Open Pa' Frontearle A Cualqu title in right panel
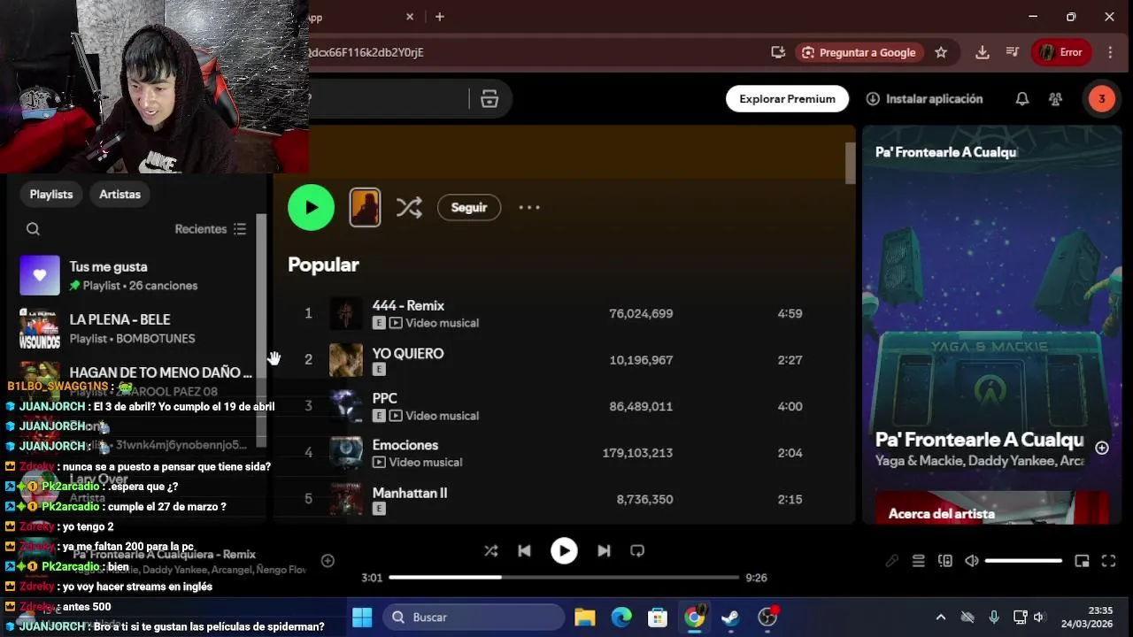 (979, 440)
